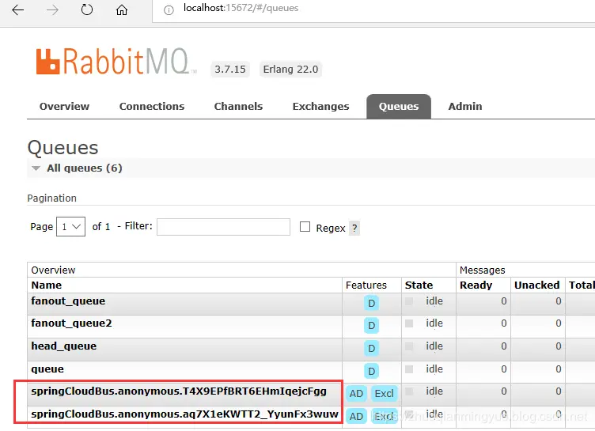Click the Filter text field
This screenshot has width=595, height=431.
pos(223,227)
